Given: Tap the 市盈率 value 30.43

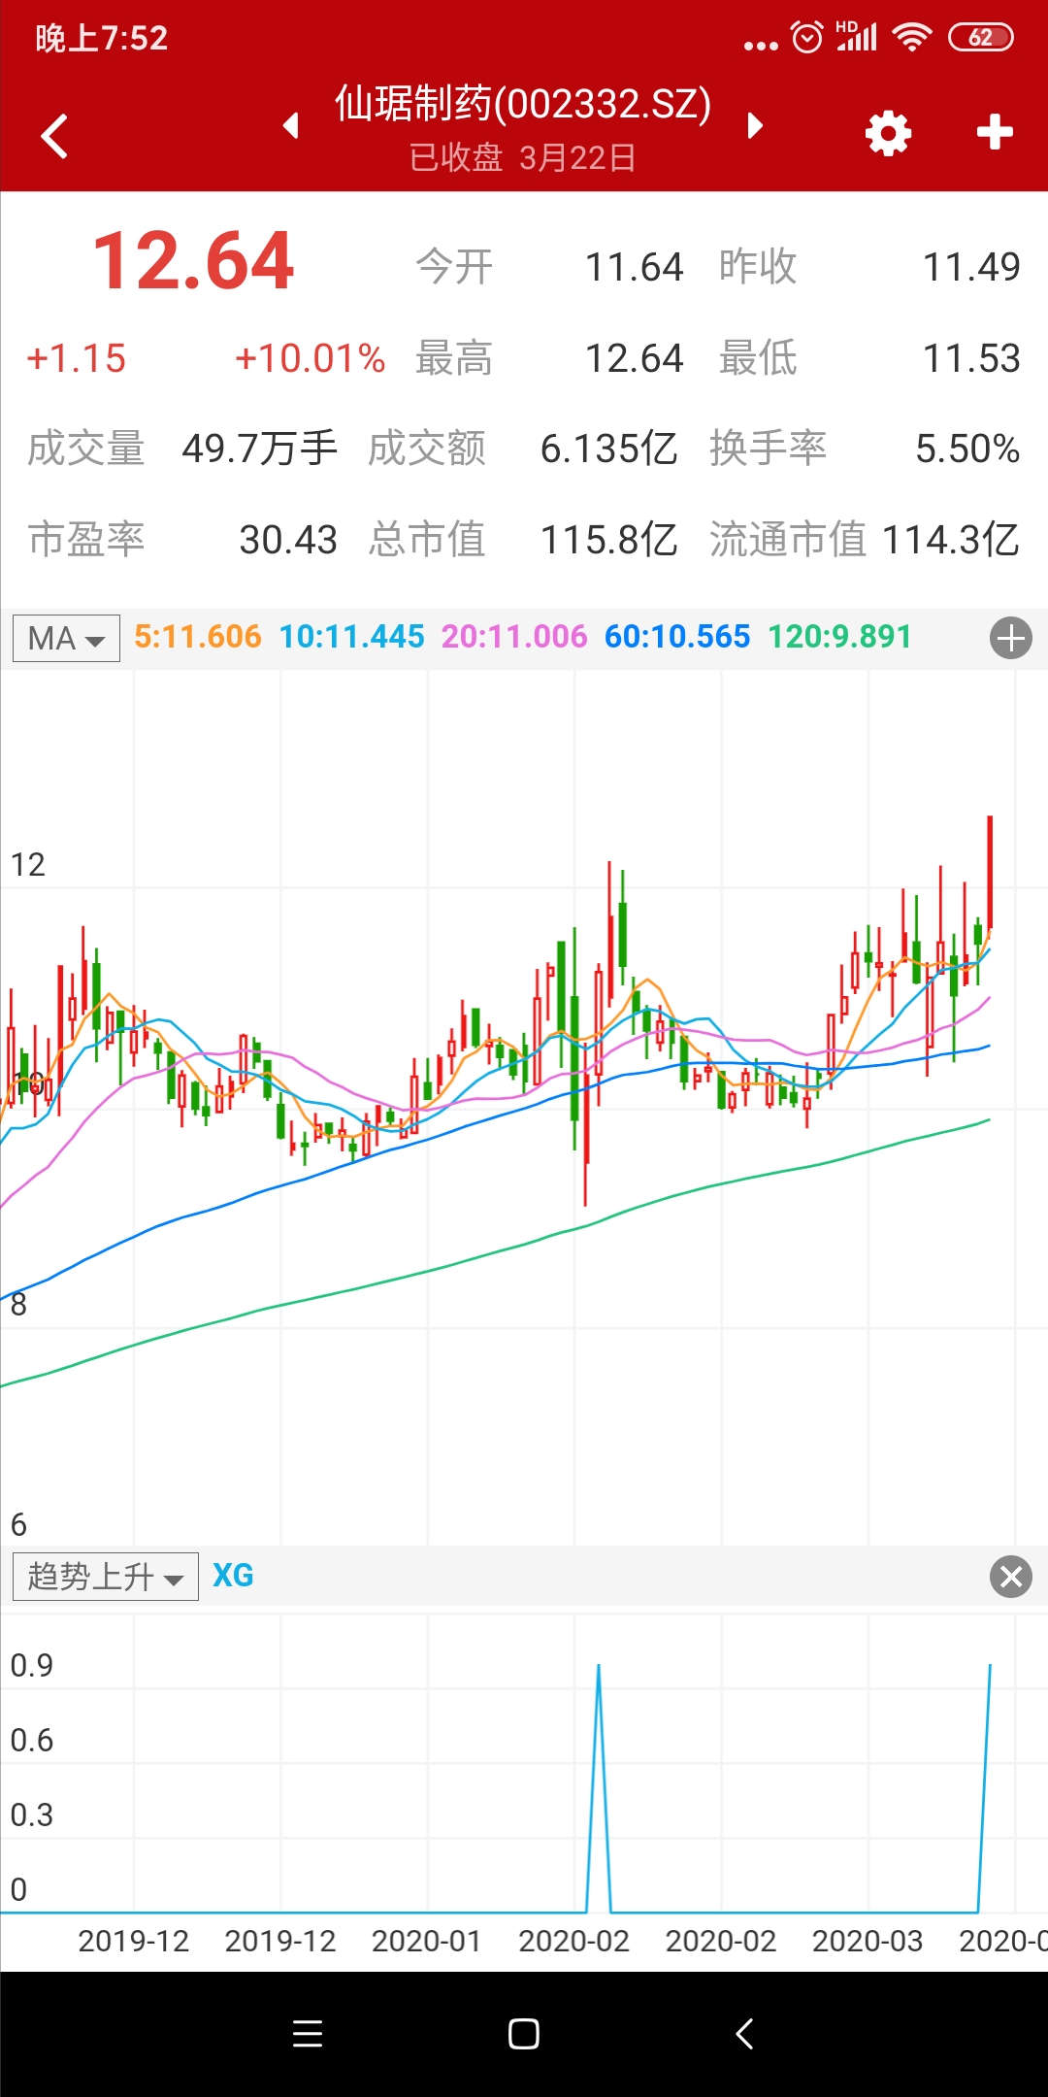Looking at the screenshot, I should (287, 540).
